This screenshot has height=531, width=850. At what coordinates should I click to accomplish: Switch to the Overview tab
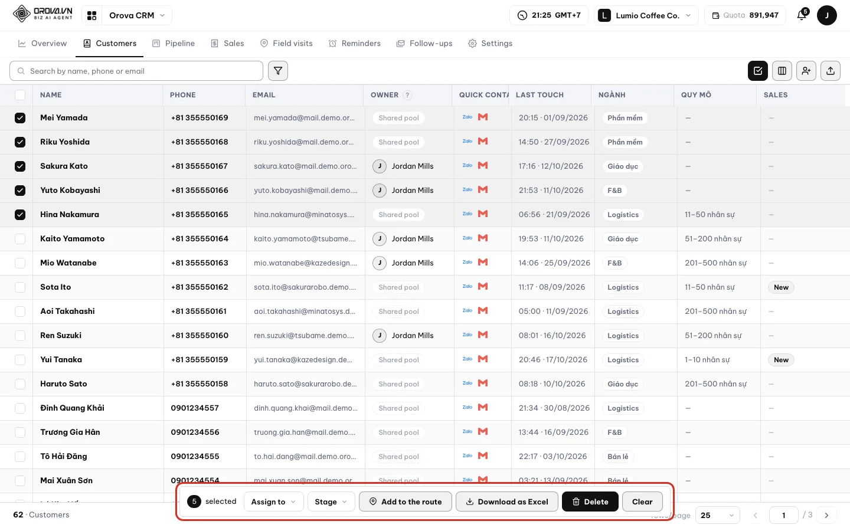click(42, 44)
